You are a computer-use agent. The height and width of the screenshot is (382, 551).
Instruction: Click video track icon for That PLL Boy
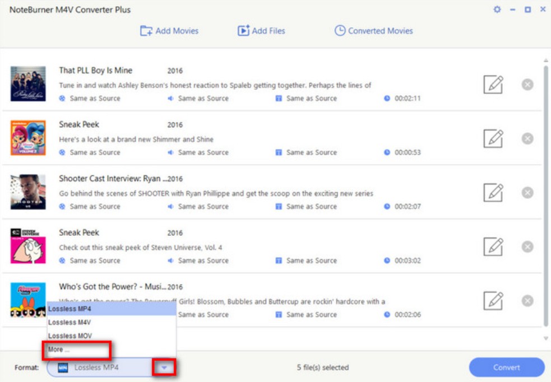click(x=62, y=99)
